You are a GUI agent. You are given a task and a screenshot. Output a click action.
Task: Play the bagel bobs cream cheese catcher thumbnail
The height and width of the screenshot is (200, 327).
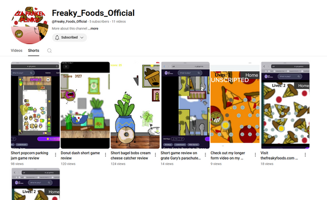pyautogui.click(x=135, y=105)
